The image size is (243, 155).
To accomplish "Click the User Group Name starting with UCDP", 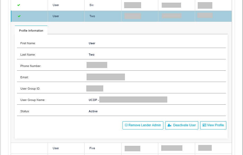I will pyautogui.click(x=128, y=100).
